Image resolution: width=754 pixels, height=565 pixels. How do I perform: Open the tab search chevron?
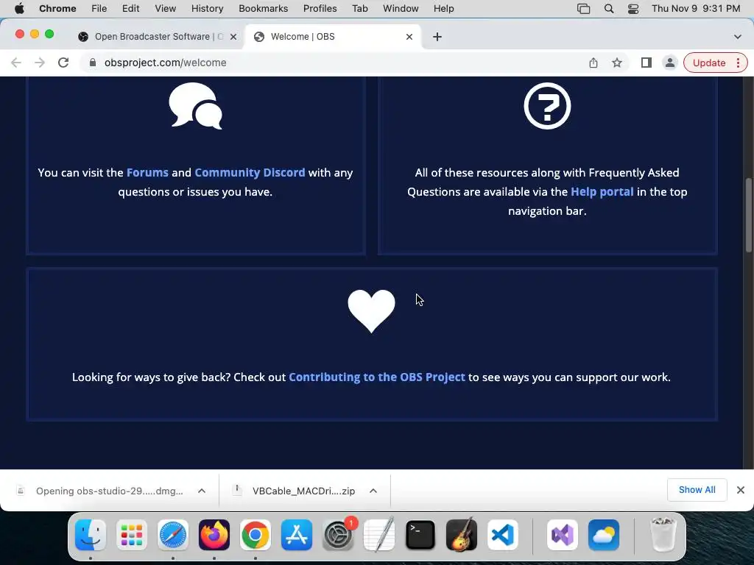pos(738,37)
